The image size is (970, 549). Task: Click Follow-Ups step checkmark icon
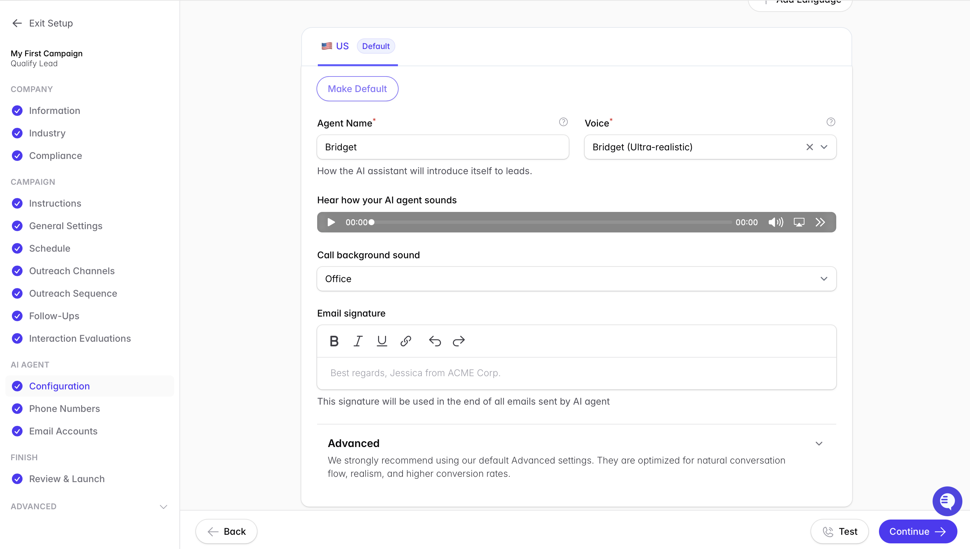tap(17, 316)
